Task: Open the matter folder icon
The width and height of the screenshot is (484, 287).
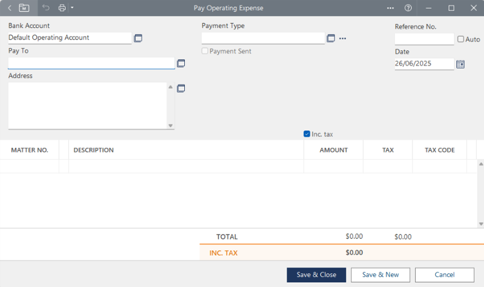Action: [x=24, y=8]
